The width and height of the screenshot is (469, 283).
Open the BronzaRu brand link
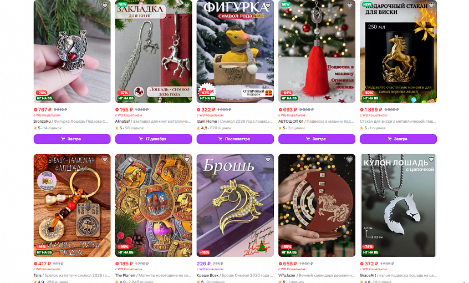click(42, 122)
